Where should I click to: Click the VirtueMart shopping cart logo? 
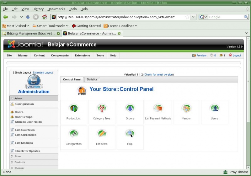34,82
